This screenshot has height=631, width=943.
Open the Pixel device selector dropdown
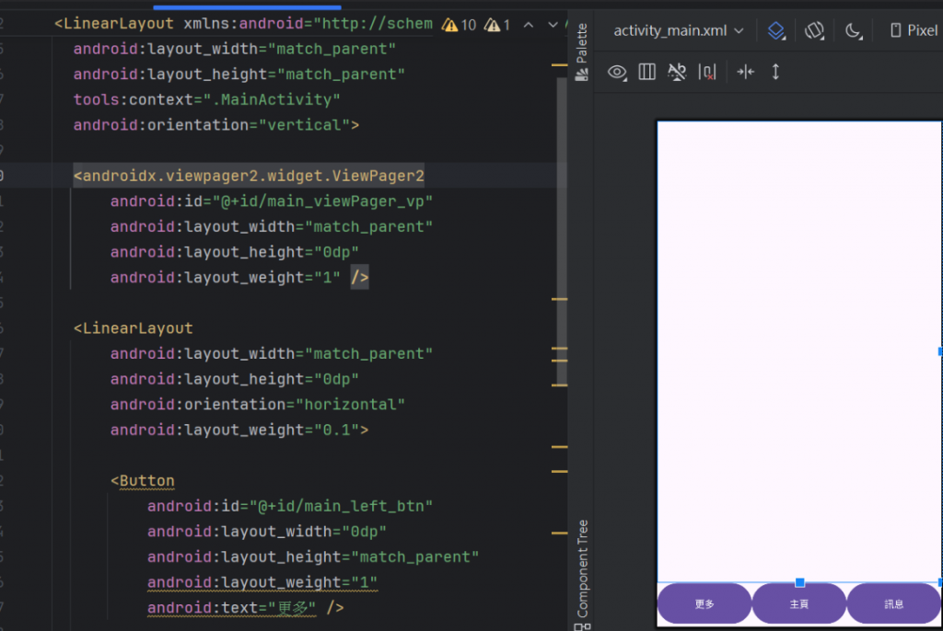coord(914,30)
